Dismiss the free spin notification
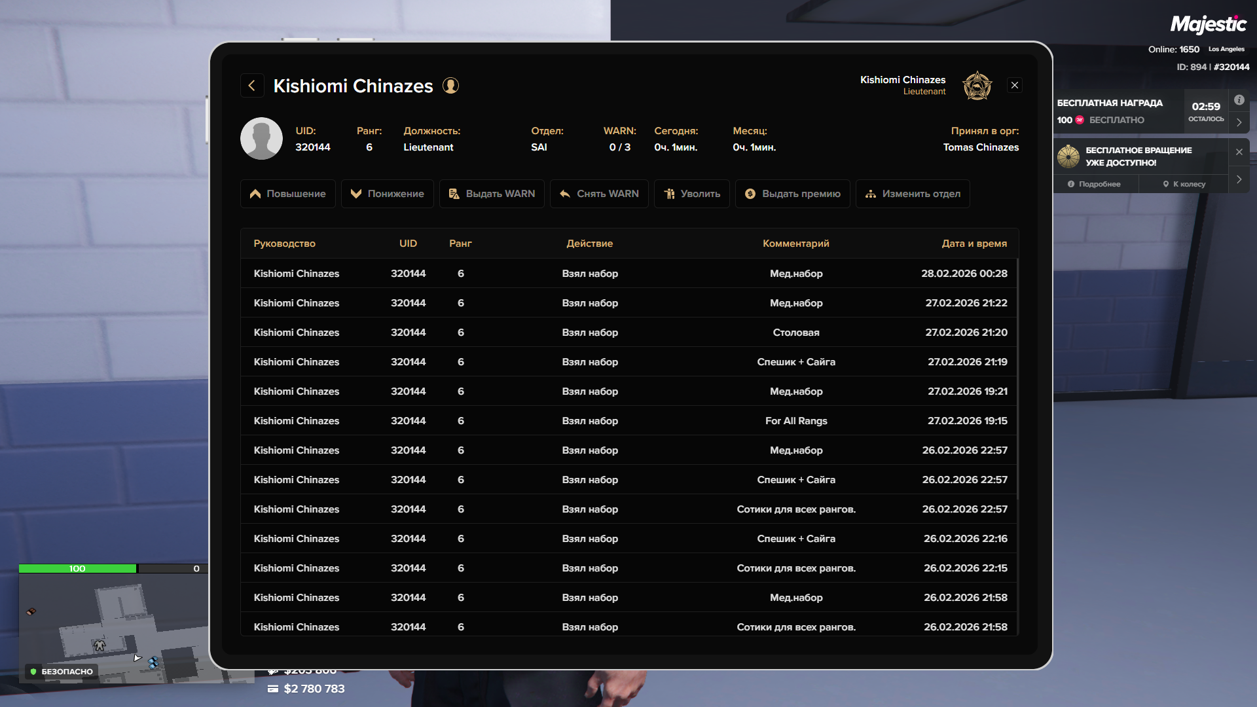The width and height of the screenshot is (1257, 707). [x=1239, y=152]
